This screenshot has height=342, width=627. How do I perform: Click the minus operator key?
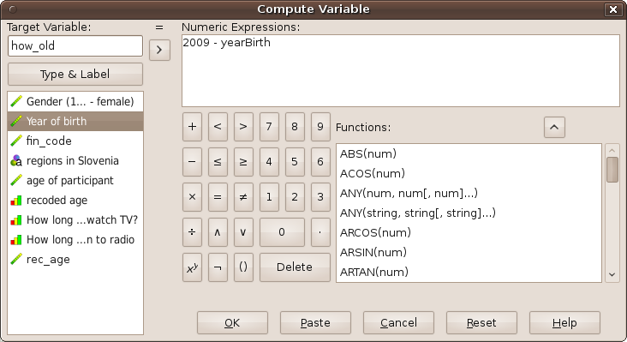(x=192, y=162)
